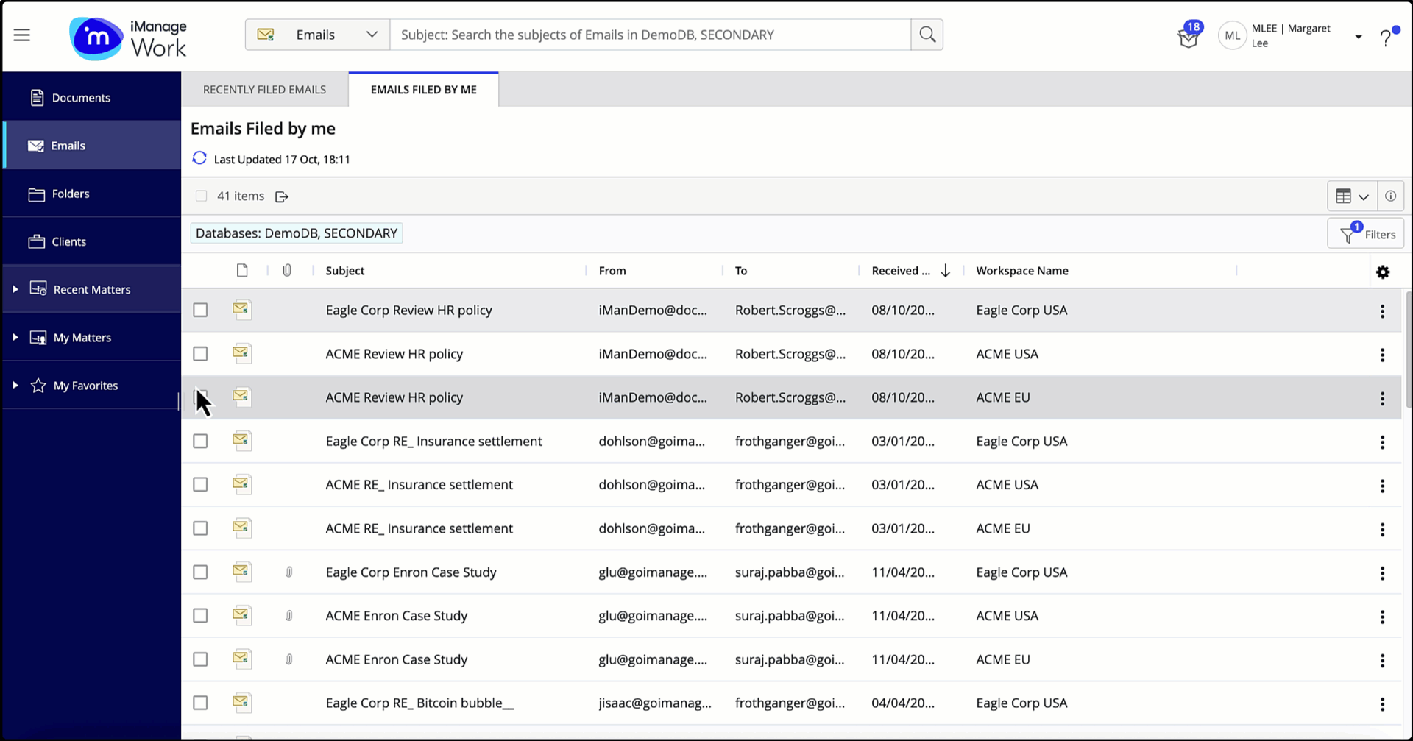Viewport: 1413px width, 741px height.
Task: Check the select-all items checkbox
Action: click(x=201, y=196)
